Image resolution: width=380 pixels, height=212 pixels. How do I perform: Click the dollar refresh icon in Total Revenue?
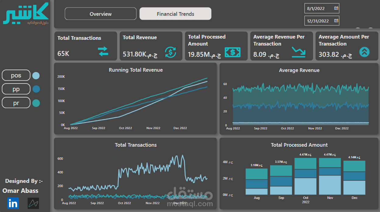click(x=171, y=52)
